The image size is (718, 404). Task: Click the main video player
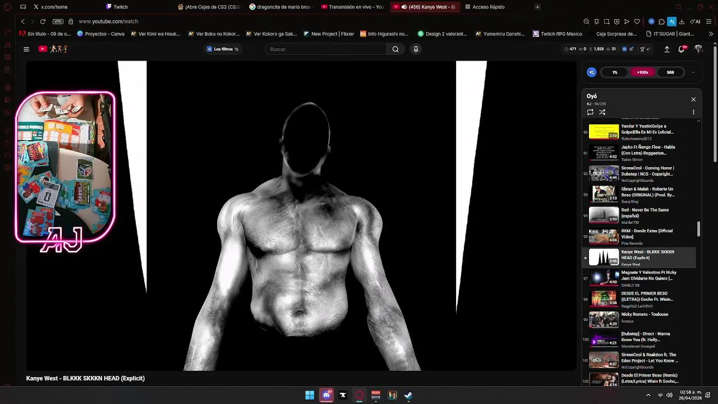tap(301, 216)
